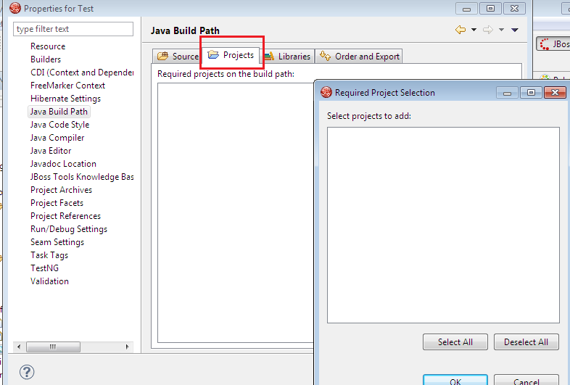The image size is (570, 385).
Task: Open Java Editor settings
Action: click(x=51, y=151)
